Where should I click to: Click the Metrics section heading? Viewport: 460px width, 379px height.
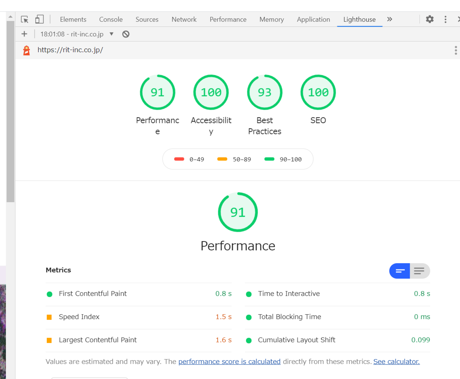pyautogui.click(x=58, y=270)
